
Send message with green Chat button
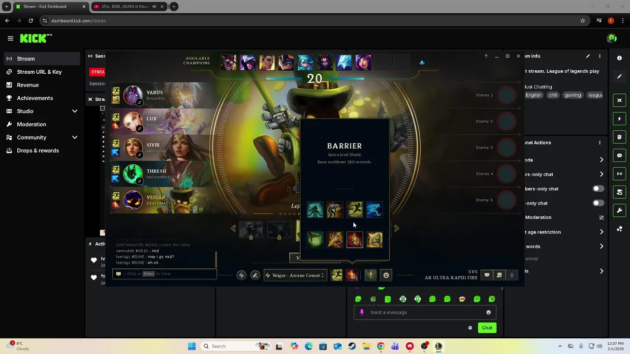pyautogui.click(x=487, y=328)
